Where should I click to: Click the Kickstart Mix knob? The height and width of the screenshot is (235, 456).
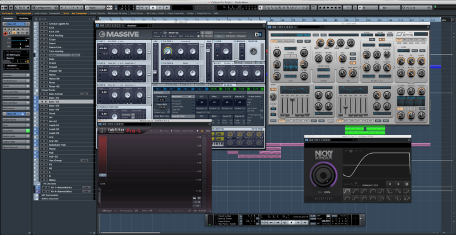click(x=323, y=174)
